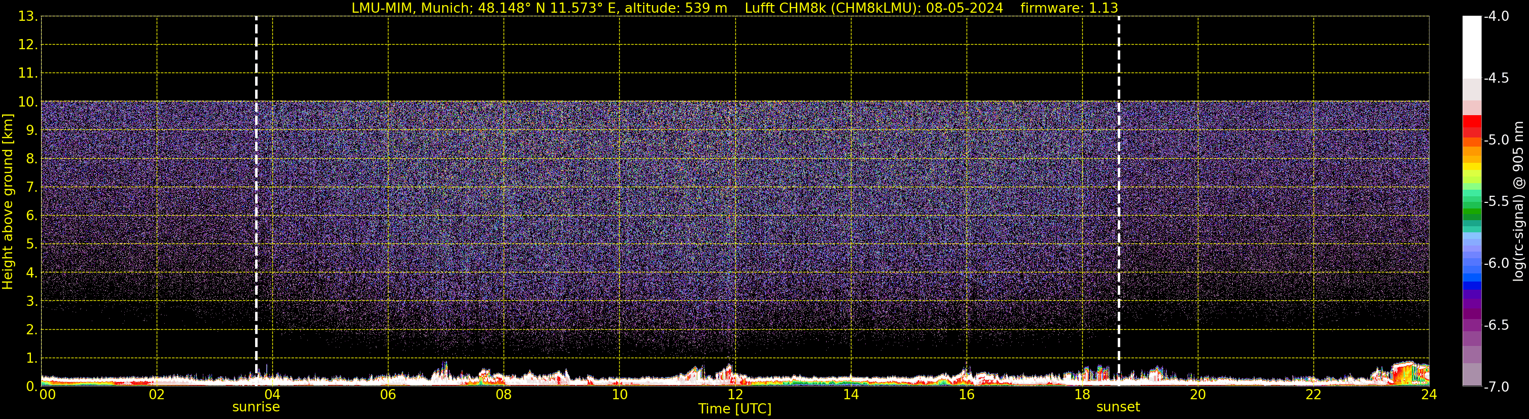Click the 'sunset' label below the time axis

pos(1118,407)
